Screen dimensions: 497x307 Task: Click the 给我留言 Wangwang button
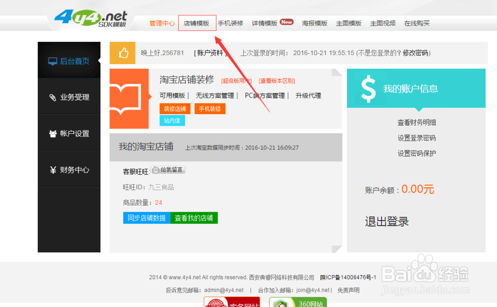click(x=168, y=170)
